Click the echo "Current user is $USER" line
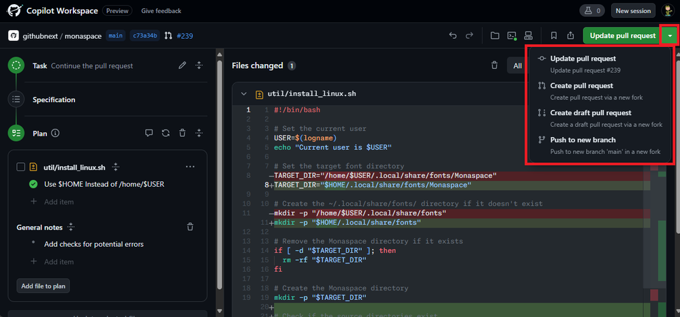 click(x=333, y=147)
